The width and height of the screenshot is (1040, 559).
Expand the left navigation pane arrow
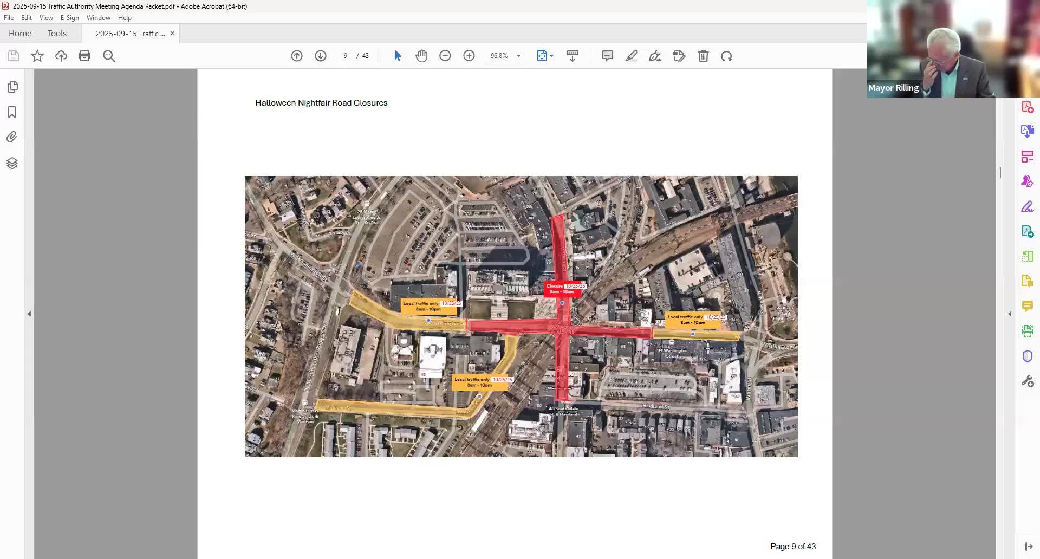pos(29,314)
